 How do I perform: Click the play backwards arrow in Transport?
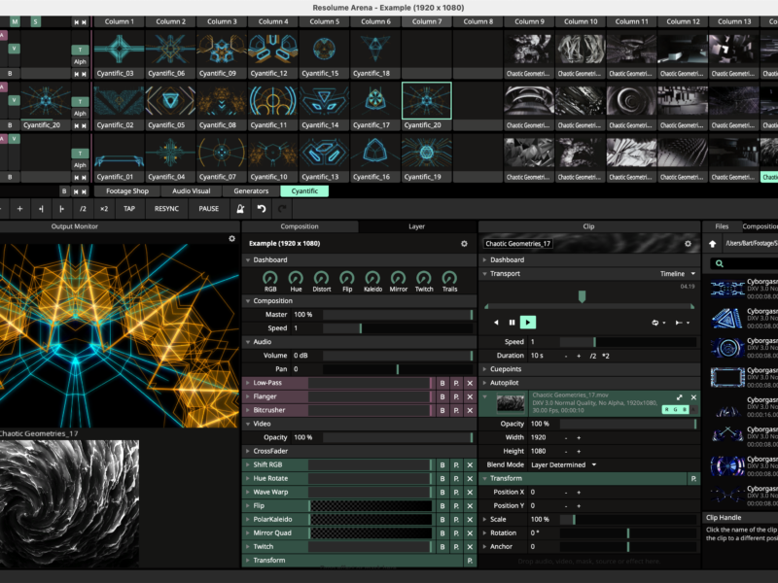[x=496, y=322]
